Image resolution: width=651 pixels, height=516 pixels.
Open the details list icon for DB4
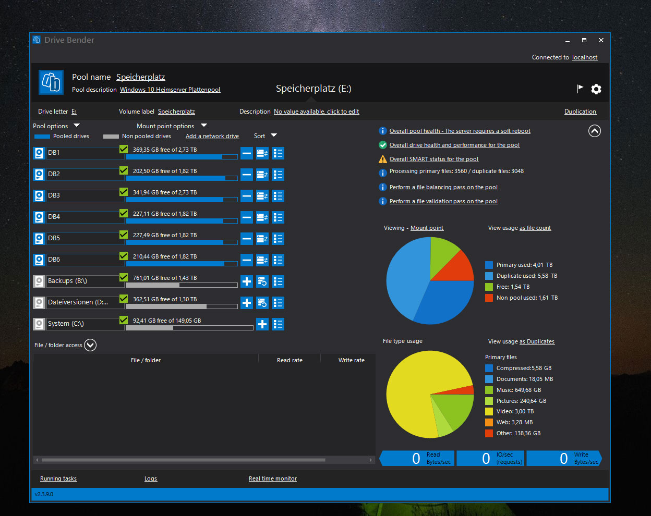point(278,217)
